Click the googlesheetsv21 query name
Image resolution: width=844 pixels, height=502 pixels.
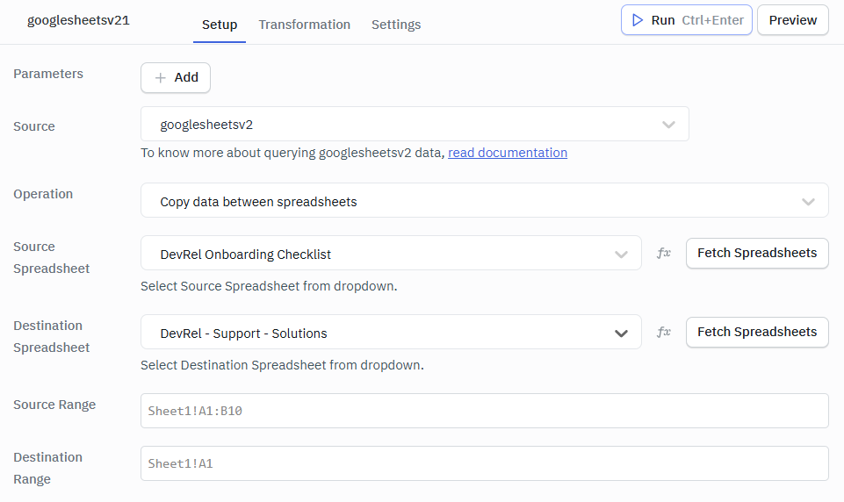point(78,20)
